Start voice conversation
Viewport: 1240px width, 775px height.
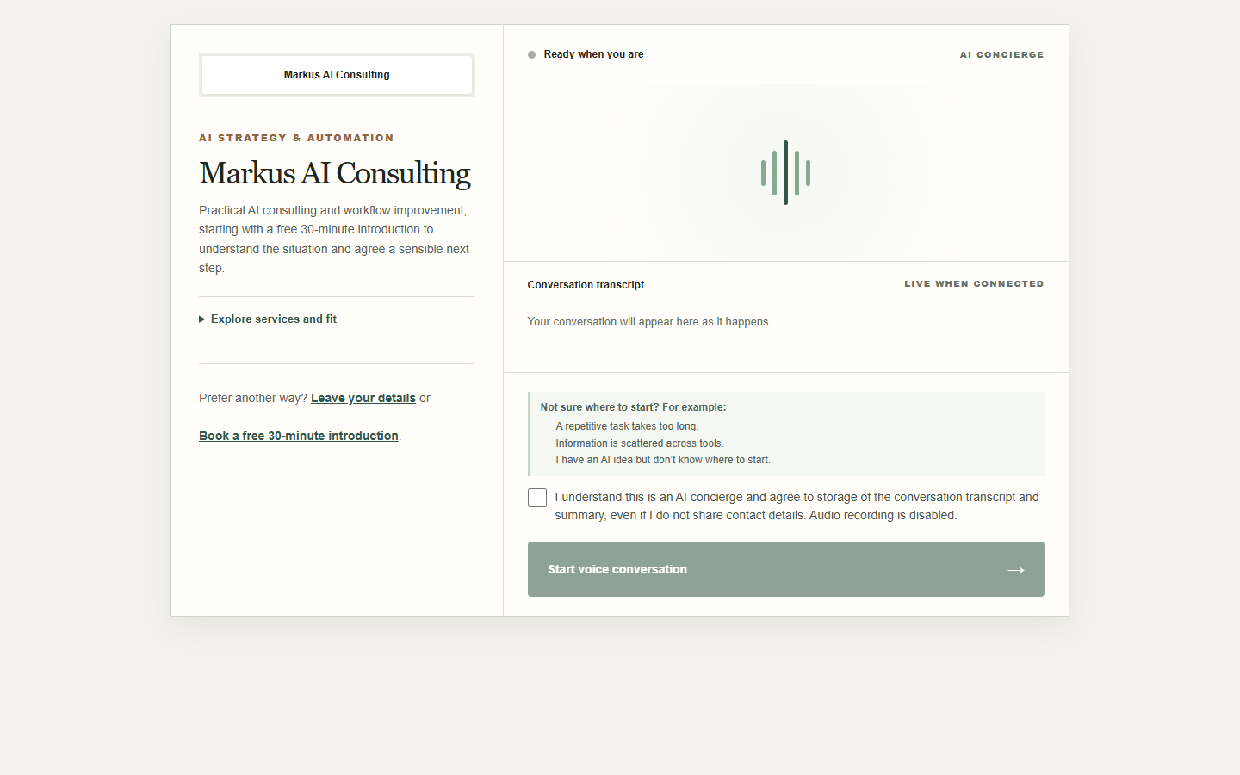[786, 569]
